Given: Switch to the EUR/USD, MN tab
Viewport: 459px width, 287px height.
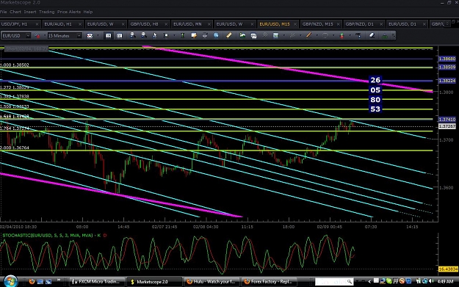Looking at the screenshot, I should [192, 24].
